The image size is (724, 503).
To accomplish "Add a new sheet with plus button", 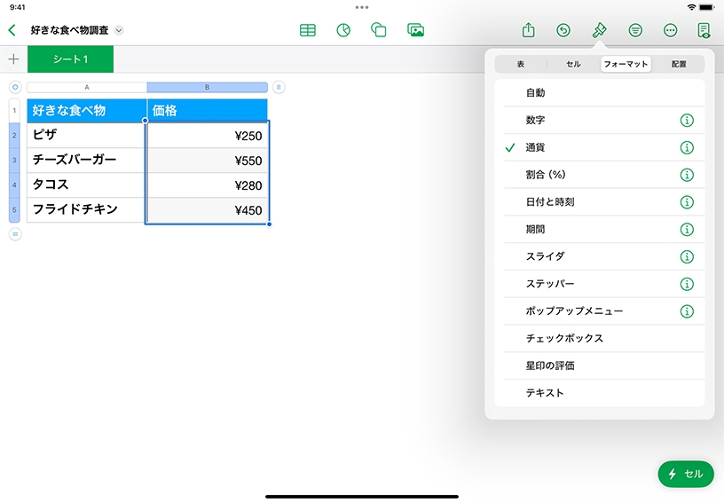I will (x=13, y=59).
